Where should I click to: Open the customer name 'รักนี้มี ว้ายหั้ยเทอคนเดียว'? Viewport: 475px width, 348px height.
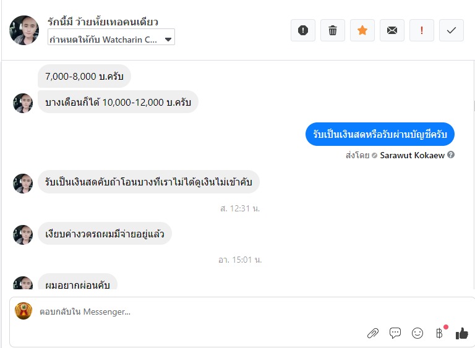(103, 22)
